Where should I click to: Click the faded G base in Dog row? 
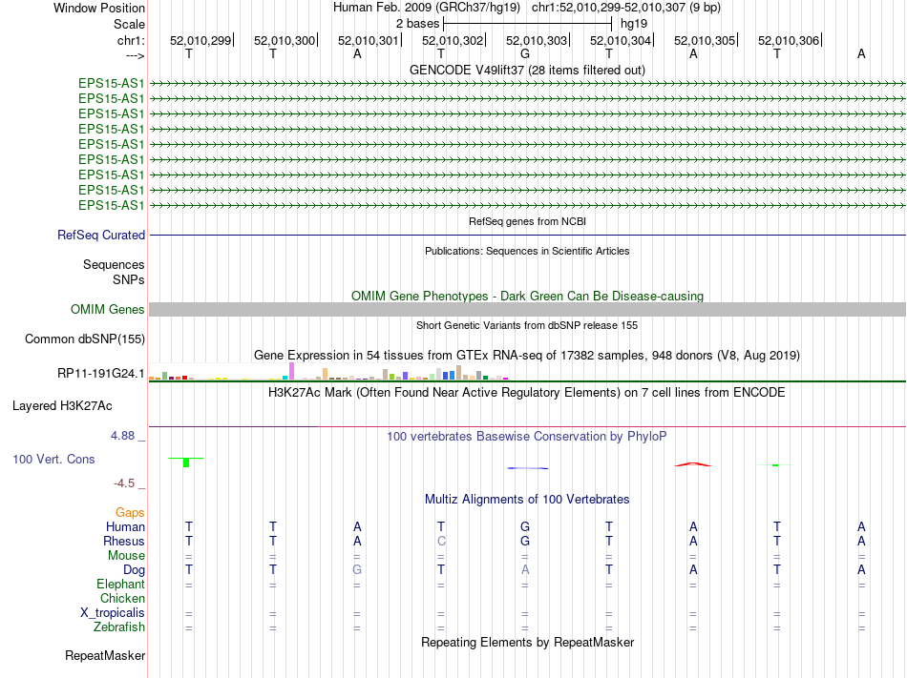357,570
